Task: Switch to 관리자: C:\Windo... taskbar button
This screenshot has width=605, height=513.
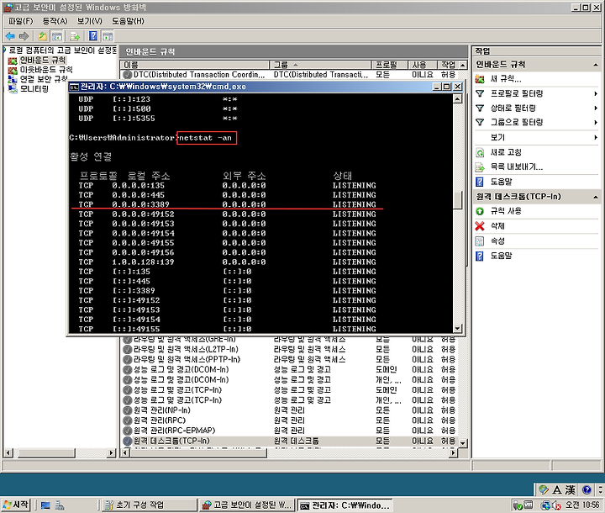Action: (345, 505)
